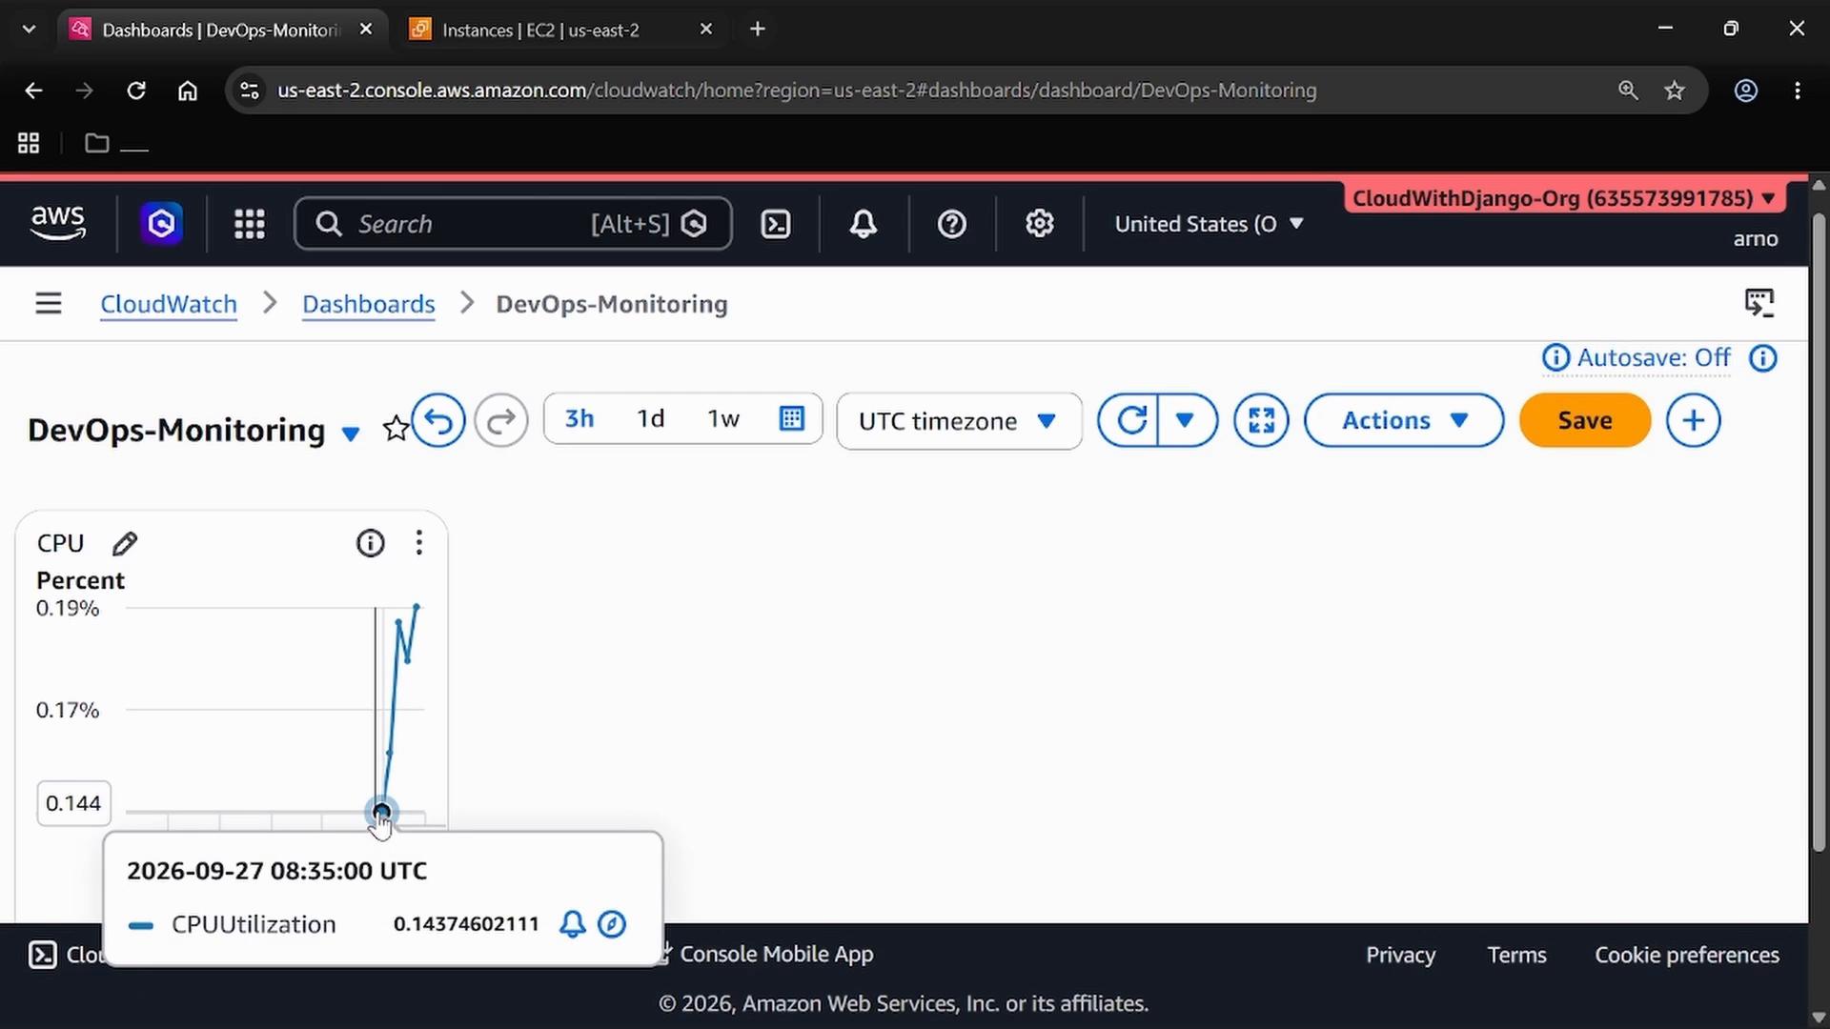
Task: Reload the browser page
Action: point(136,91)
